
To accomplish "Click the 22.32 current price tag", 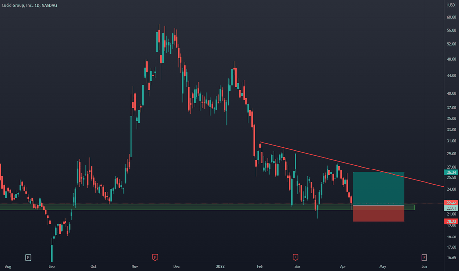I will pyautogui.click(x=451, y=203).
